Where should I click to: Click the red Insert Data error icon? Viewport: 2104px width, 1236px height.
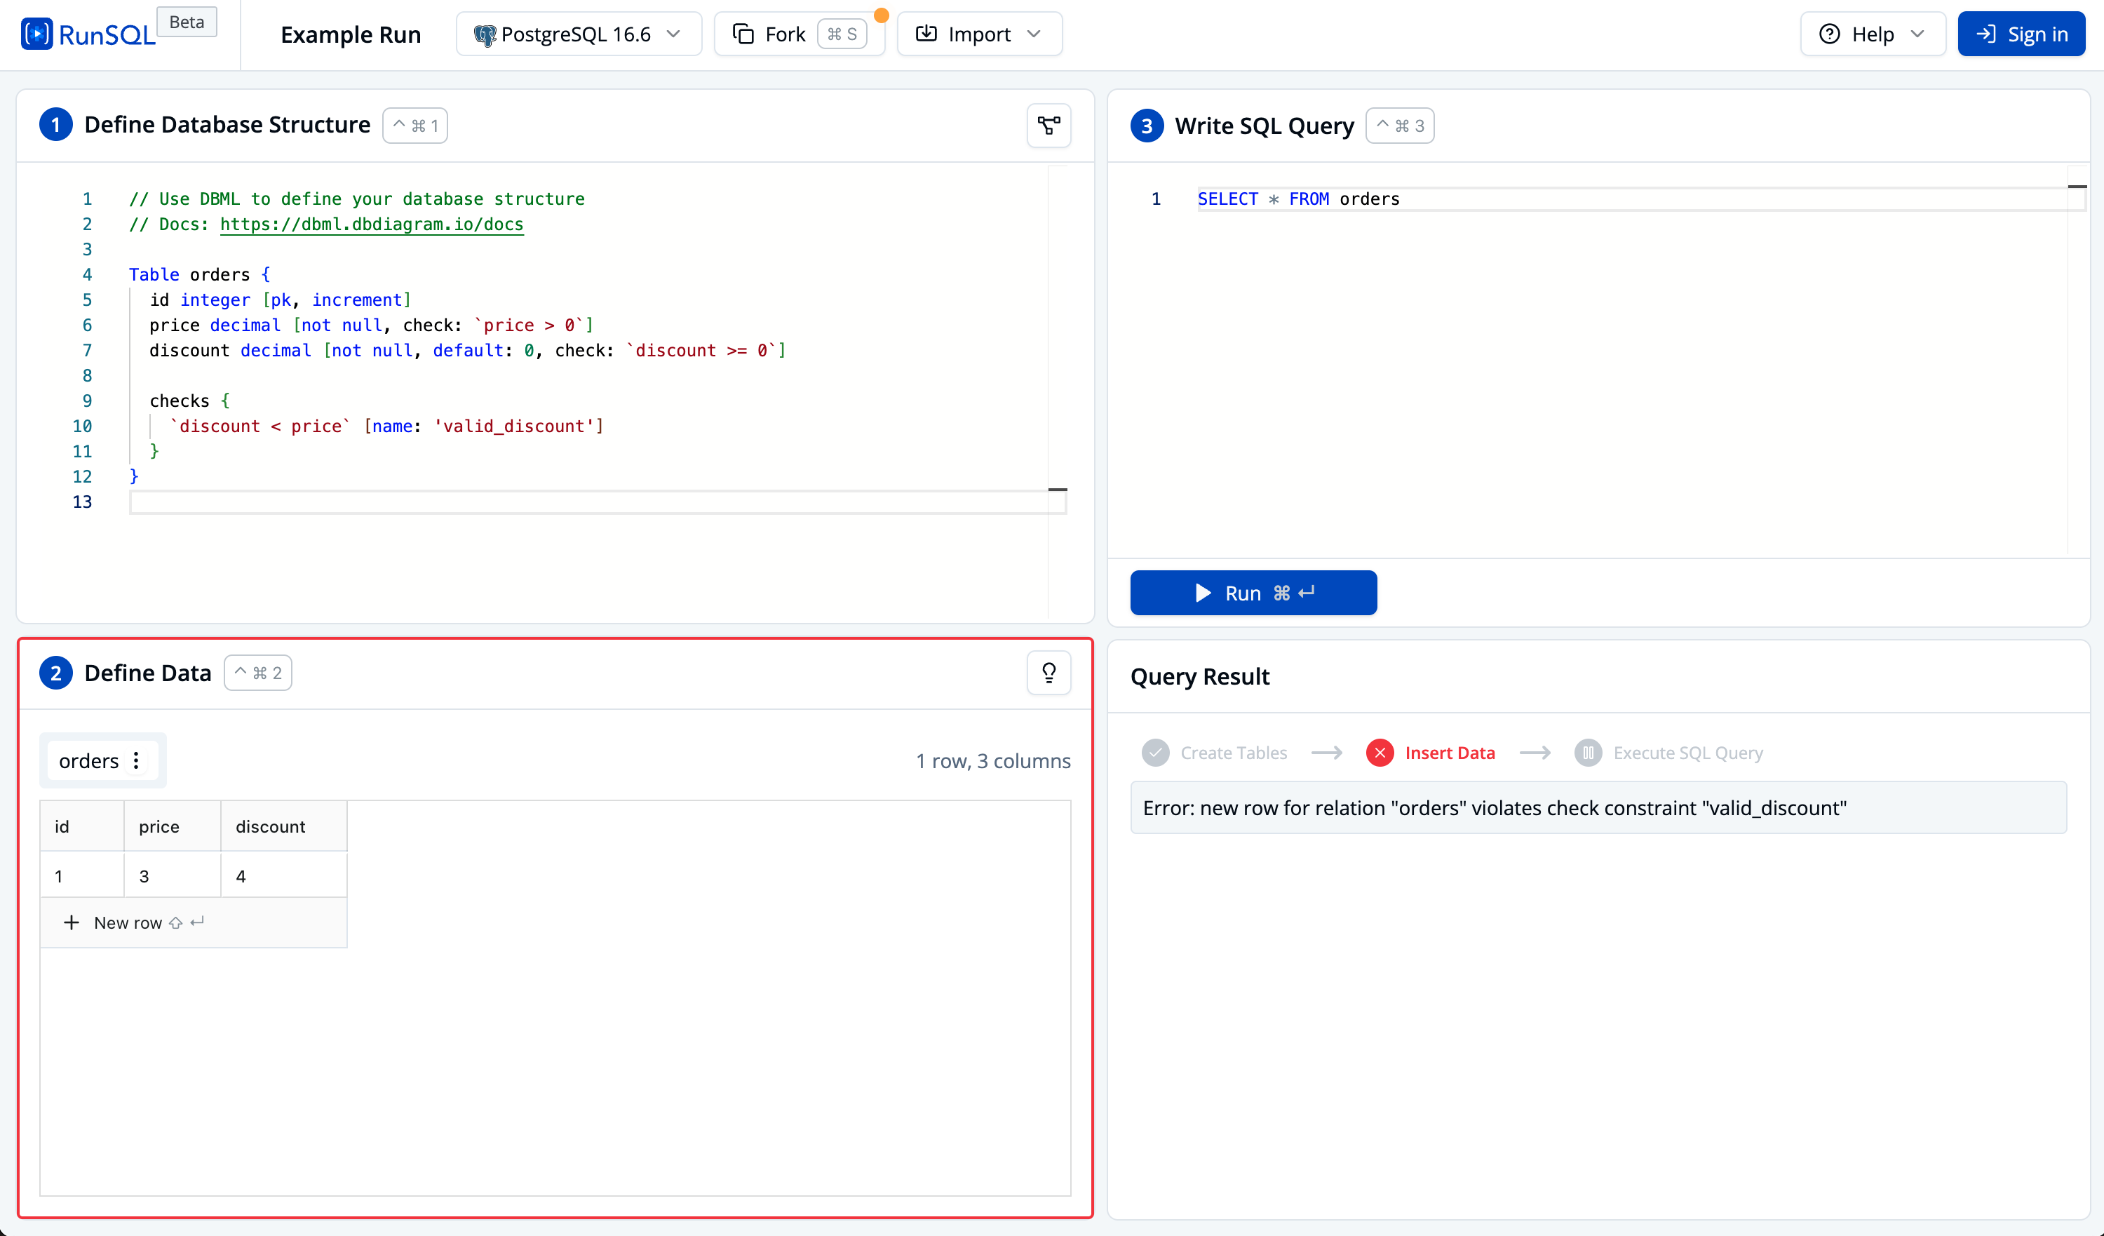pyautogui.click(x=1380, y=753)
